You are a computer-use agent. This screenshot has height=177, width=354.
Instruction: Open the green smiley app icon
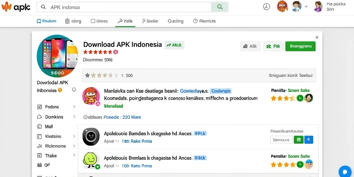(91, 161)
